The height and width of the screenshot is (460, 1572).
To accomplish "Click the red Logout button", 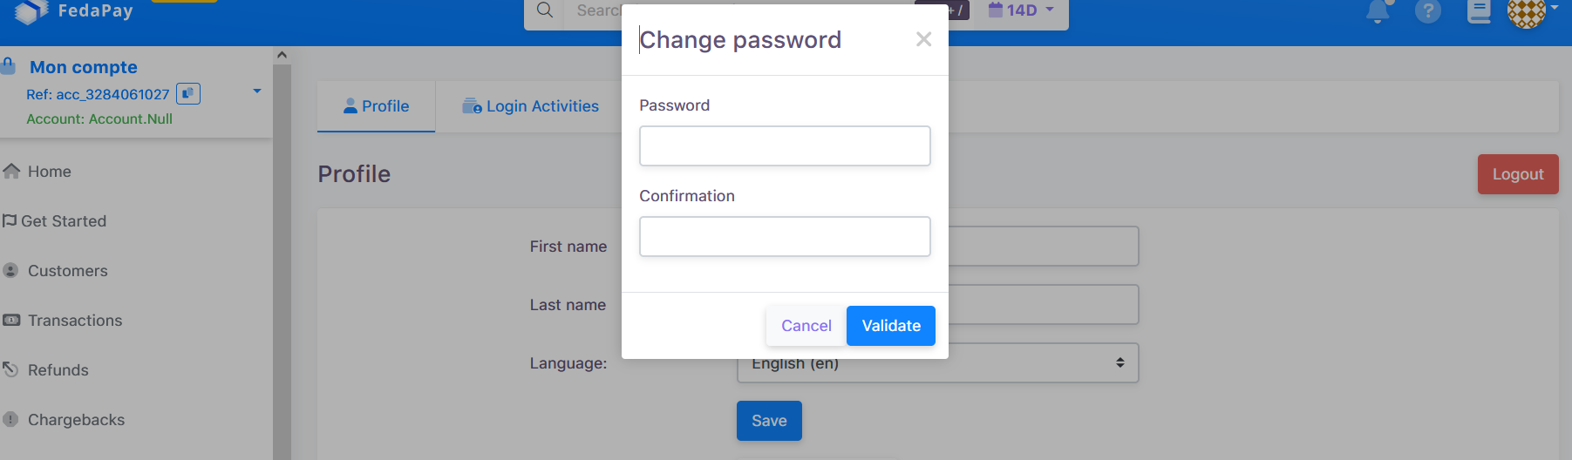I will coord(1517,174).
